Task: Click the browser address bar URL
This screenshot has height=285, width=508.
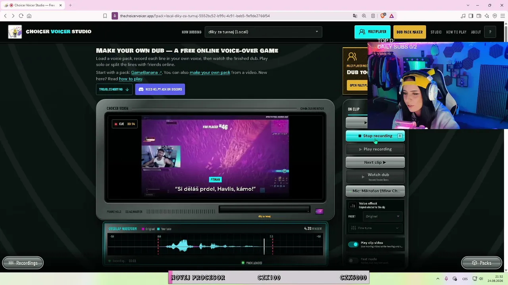Action: click(x=195, y=16)
